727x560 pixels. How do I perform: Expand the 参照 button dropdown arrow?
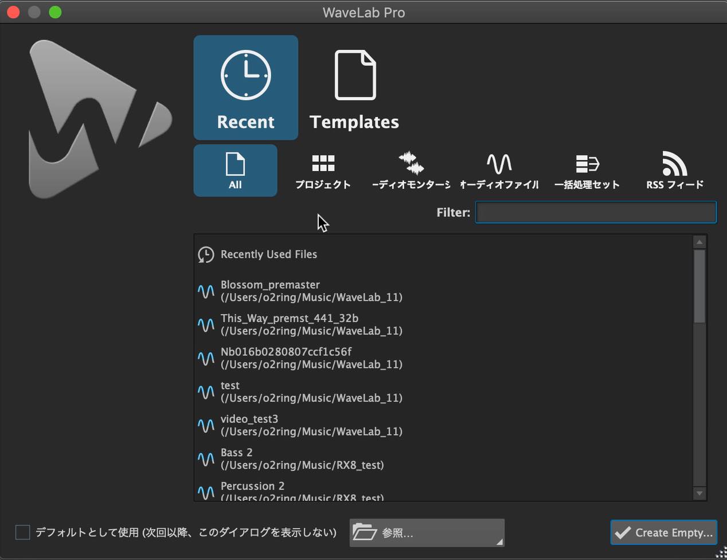pyautogui.click(x=499, y=542)
